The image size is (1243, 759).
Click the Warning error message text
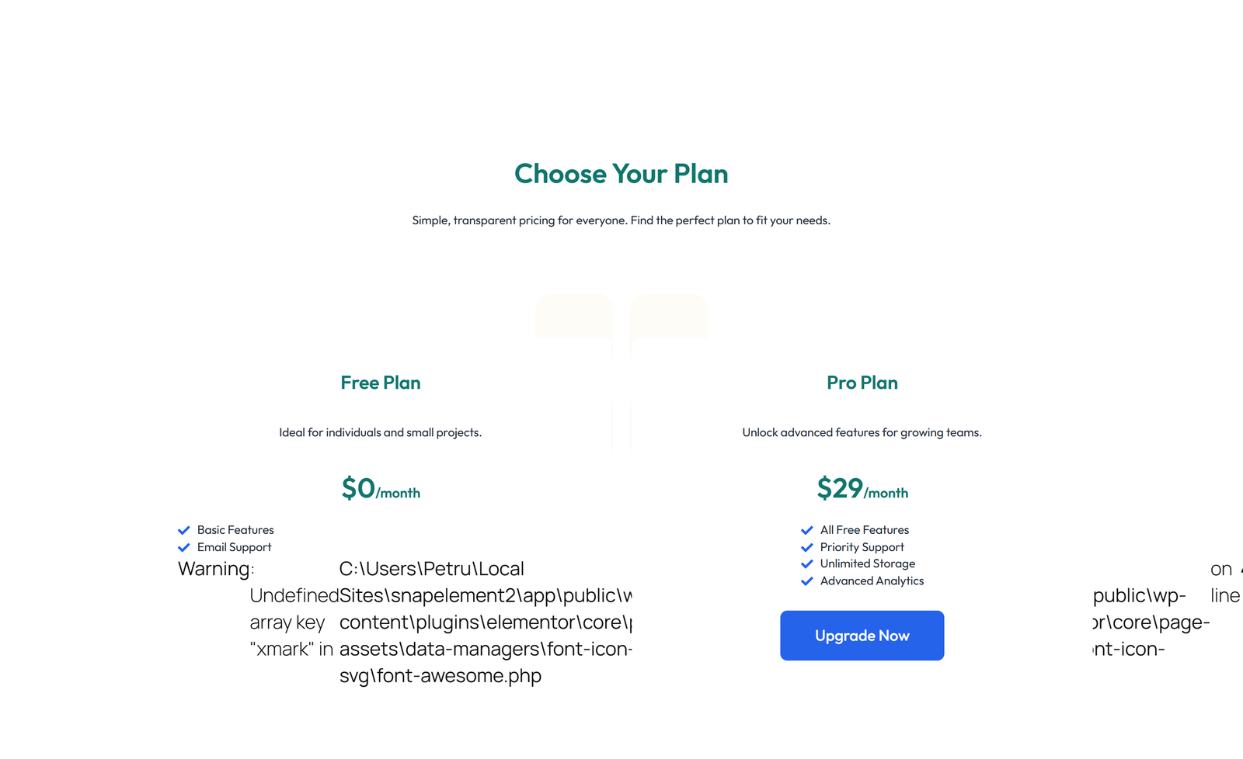tap(216, 569)
